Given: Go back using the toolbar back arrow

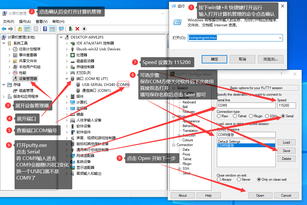Looking at the screenshot, I should [4, 29].
